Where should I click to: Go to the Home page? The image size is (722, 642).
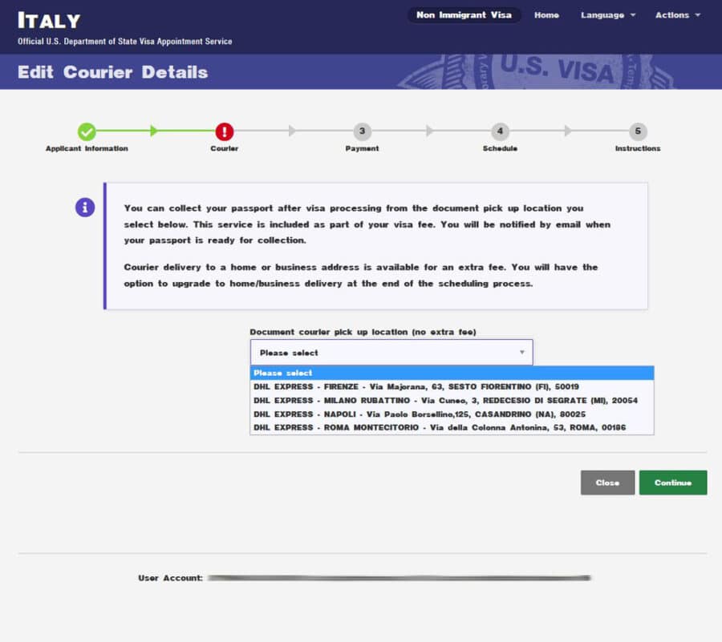[546, 15]
